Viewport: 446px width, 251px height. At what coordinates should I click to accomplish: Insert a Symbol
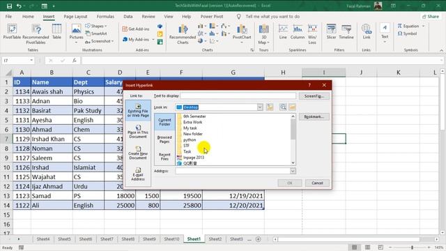pyautogui.click(x=407, y=33)
